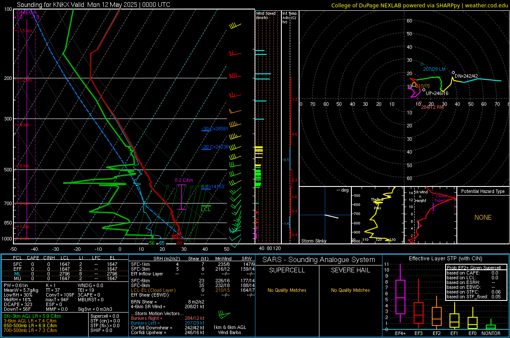This screenshot has width=510, height=338.
Task: Click the Potential Hazard Type header
Action: tap(483, 191)
